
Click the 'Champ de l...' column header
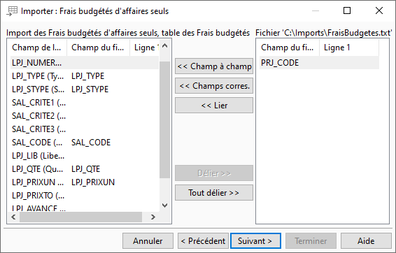tap(37, 48)
